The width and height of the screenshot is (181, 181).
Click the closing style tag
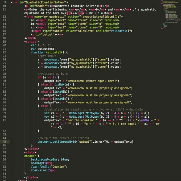tap(31, 178)
